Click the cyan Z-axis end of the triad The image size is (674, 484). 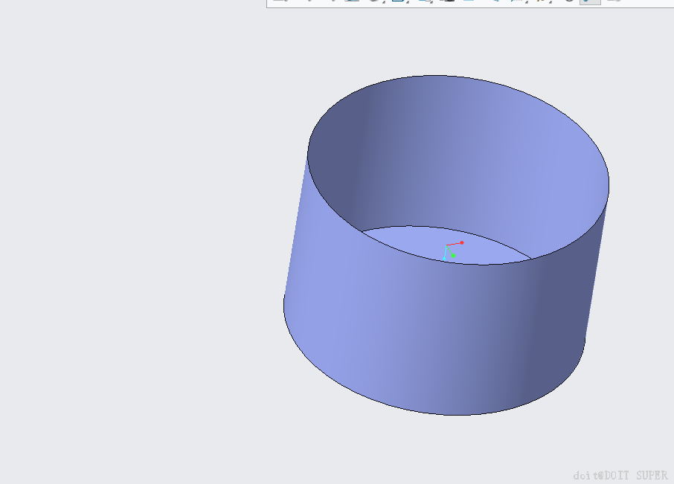point(444,259)
